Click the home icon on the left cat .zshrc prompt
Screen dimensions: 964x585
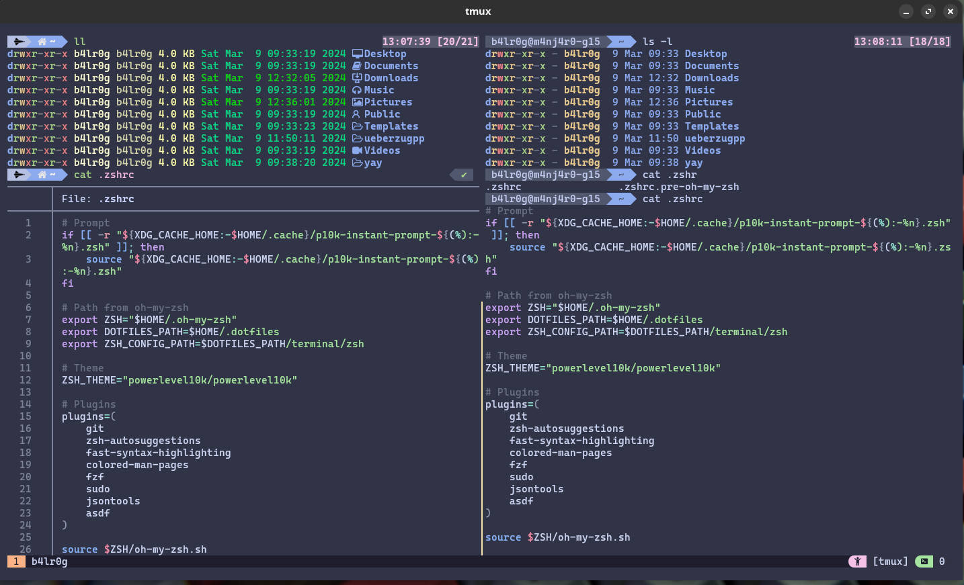42,175
